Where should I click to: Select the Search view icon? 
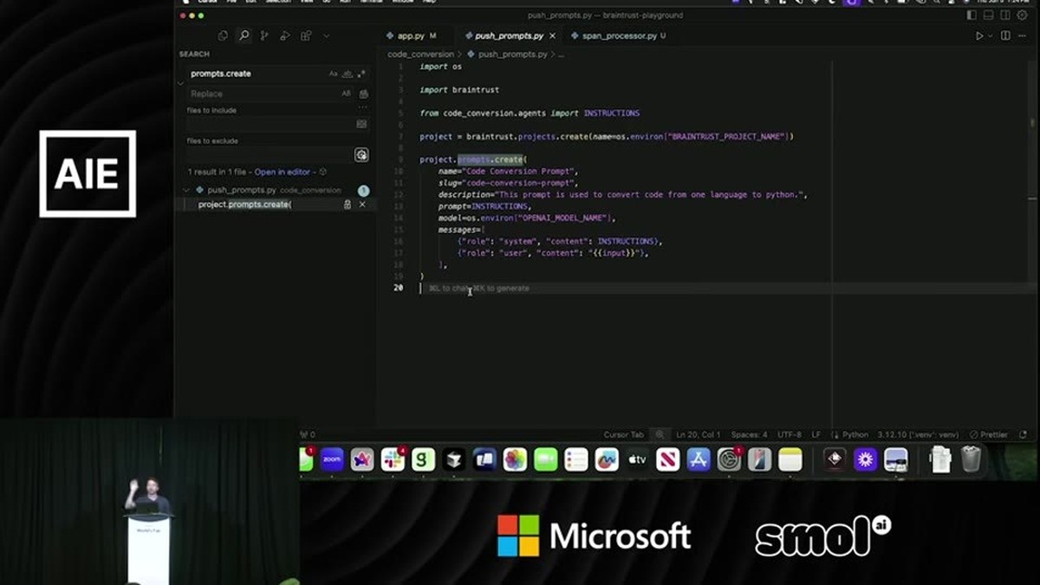(244, 36)
